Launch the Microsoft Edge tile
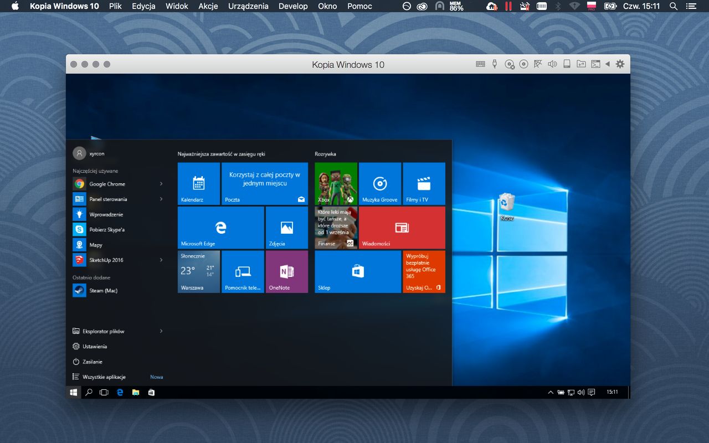 pyautogui.click(x=220, y=228)
